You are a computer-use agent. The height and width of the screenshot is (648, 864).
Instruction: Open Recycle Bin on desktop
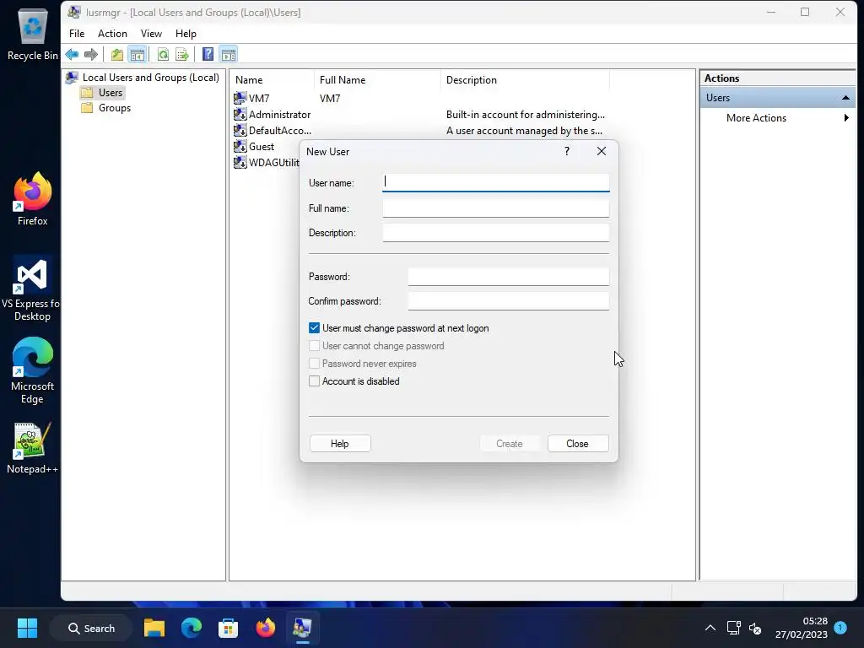coord(33,34)
